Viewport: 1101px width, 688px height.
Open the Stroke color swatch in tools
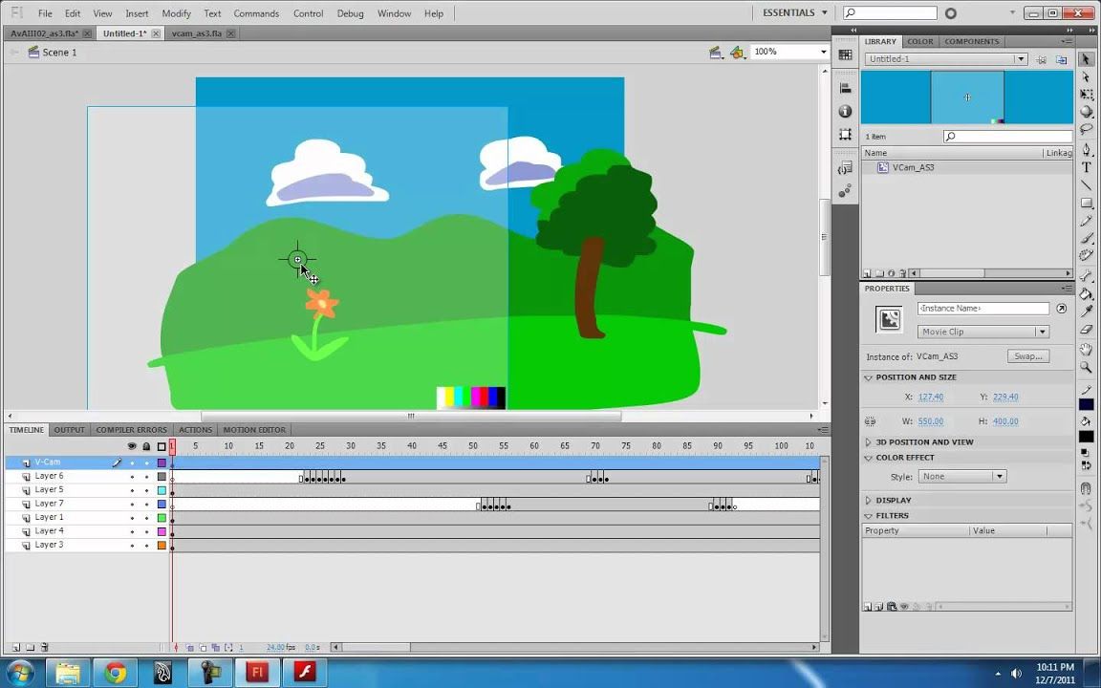coord(1087,404)
